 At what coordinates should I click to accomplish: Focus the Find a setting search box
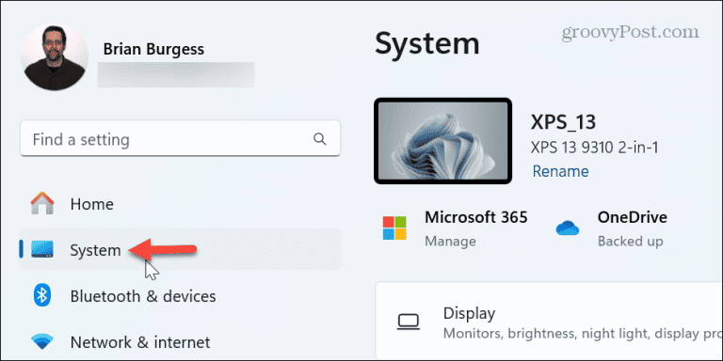[x=181, y=138]
